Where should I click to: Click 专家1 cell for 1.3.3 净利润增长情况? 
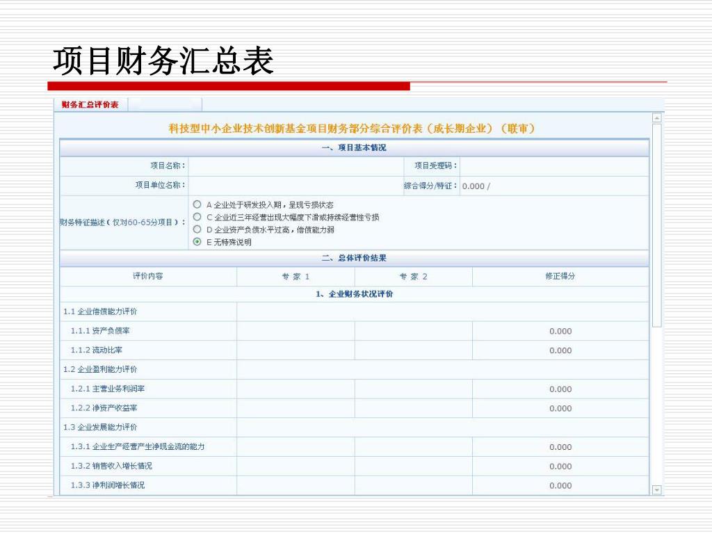pyautogui.click(x=296, y=485)
